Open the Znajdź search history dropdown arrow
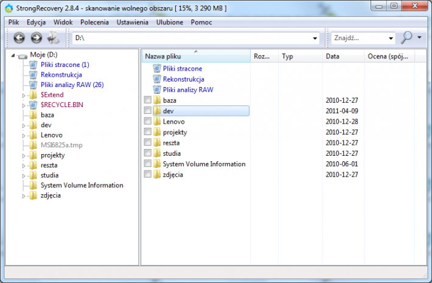 point(391,38)
